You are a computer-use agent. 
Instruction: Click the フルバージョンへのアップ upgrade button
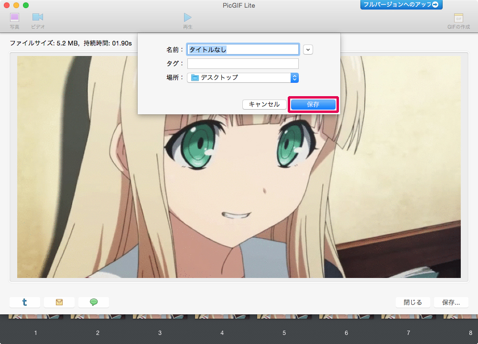click(x=401, y=5)
